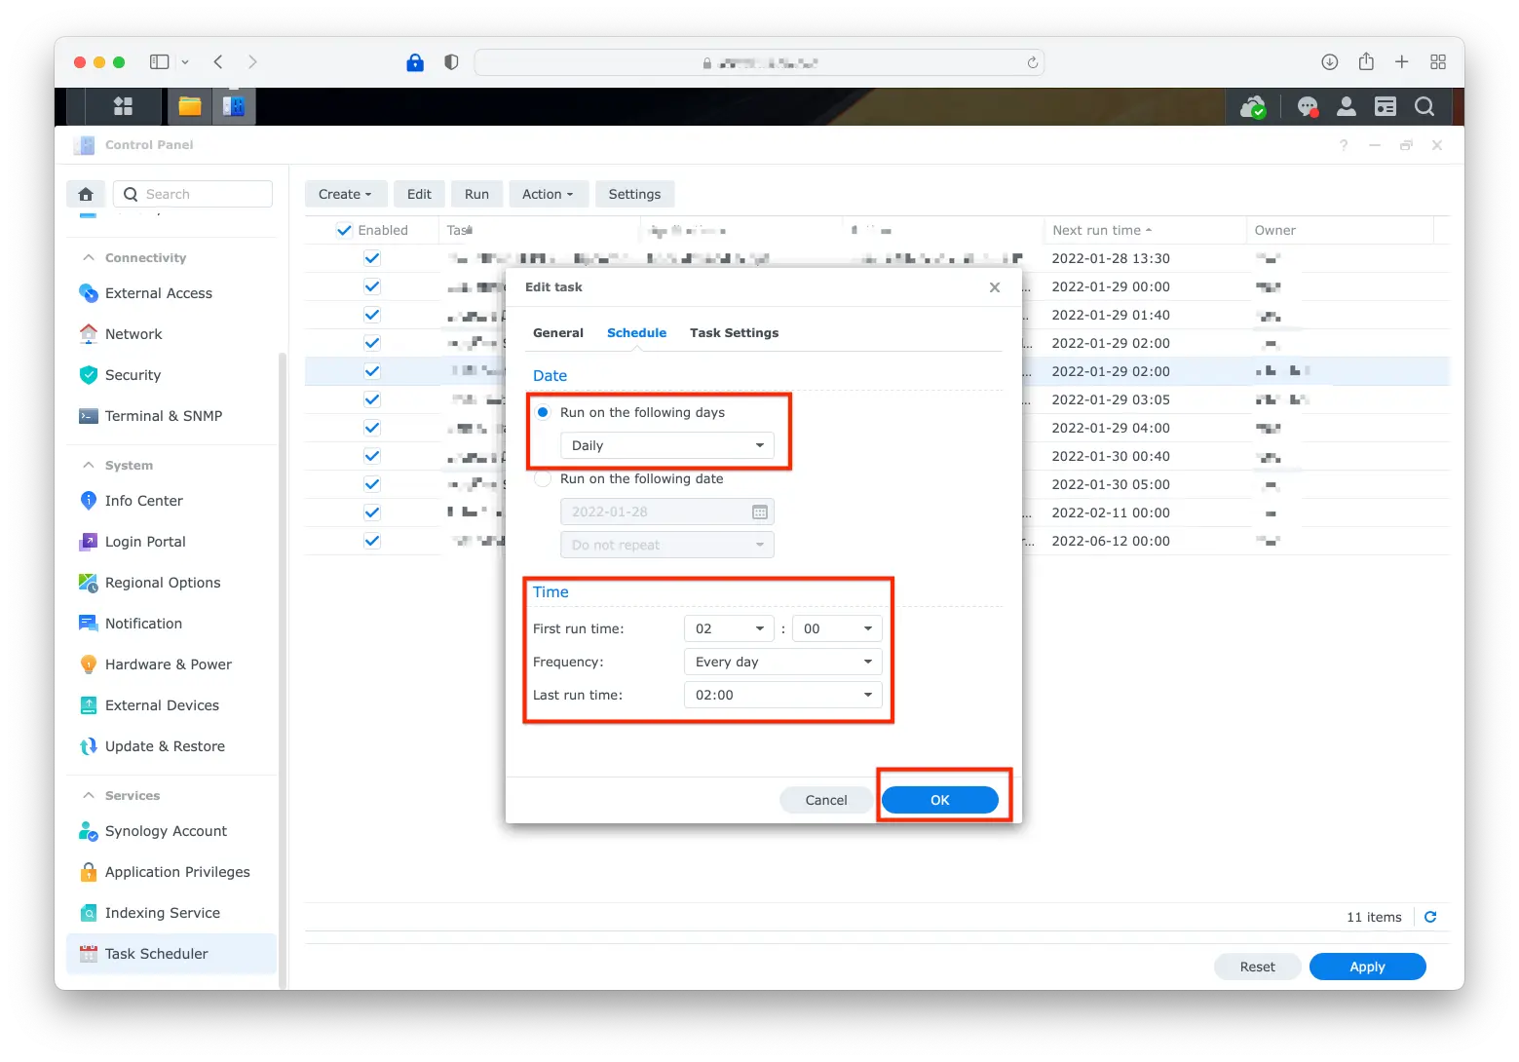Switch to the Task Settings tab
The height and width of the screenshot is (1062, 1519).
point(734,333)
